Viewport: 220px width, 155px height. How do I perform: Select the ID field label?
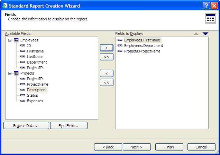[29, 46]
